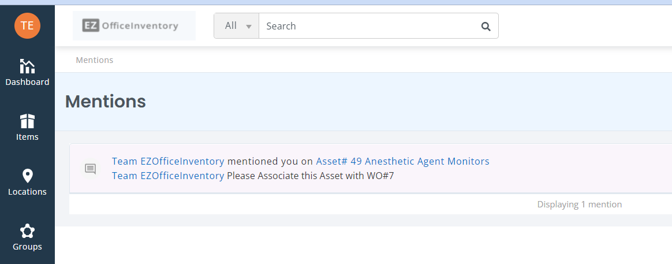Click the Items box icon in sidebar
This screenshot has height=264, width=672.
28,121
